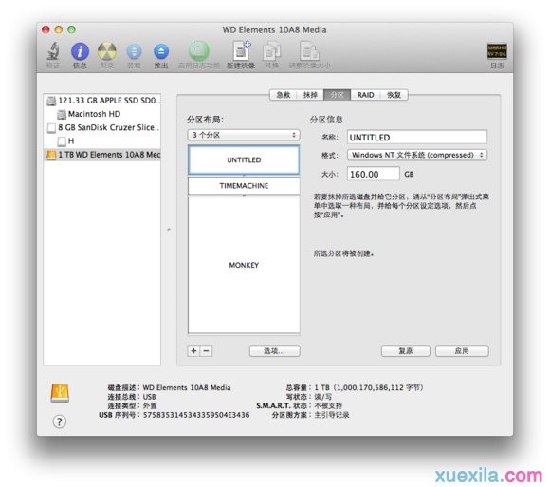Select '8 GB SanDisk Cruzer Slice' disk
The image size is (550, 487).
click(x=102, y=127)
